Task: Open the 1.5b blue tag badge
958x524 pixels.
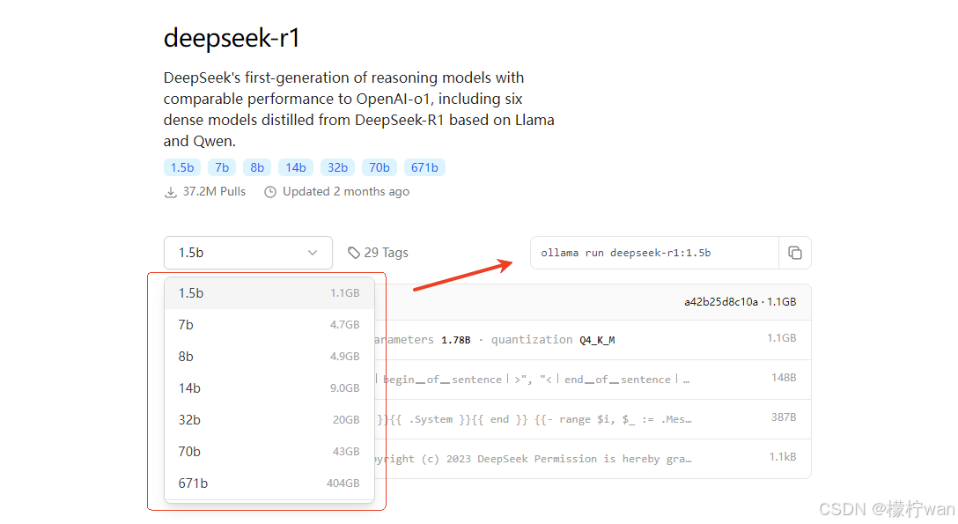Action: pyautogui.click(x=182, y=167)
